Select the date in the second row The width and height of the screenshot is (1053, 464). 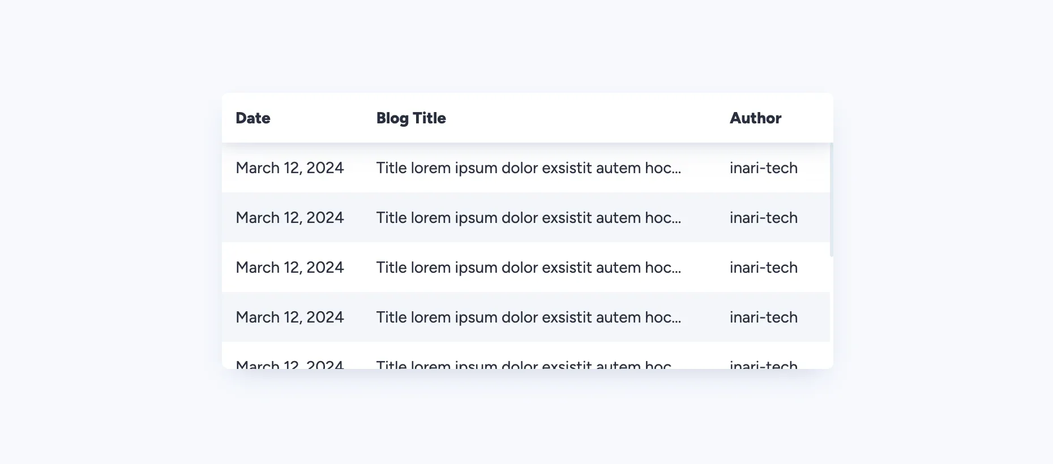(290, 218)
